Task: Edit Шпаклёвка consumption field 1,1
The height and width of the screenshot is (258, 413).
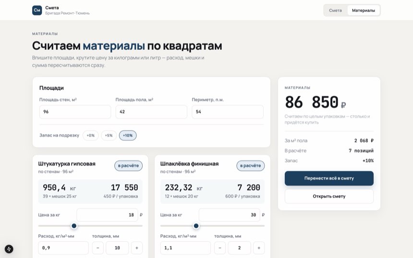Action: point(185,248)
